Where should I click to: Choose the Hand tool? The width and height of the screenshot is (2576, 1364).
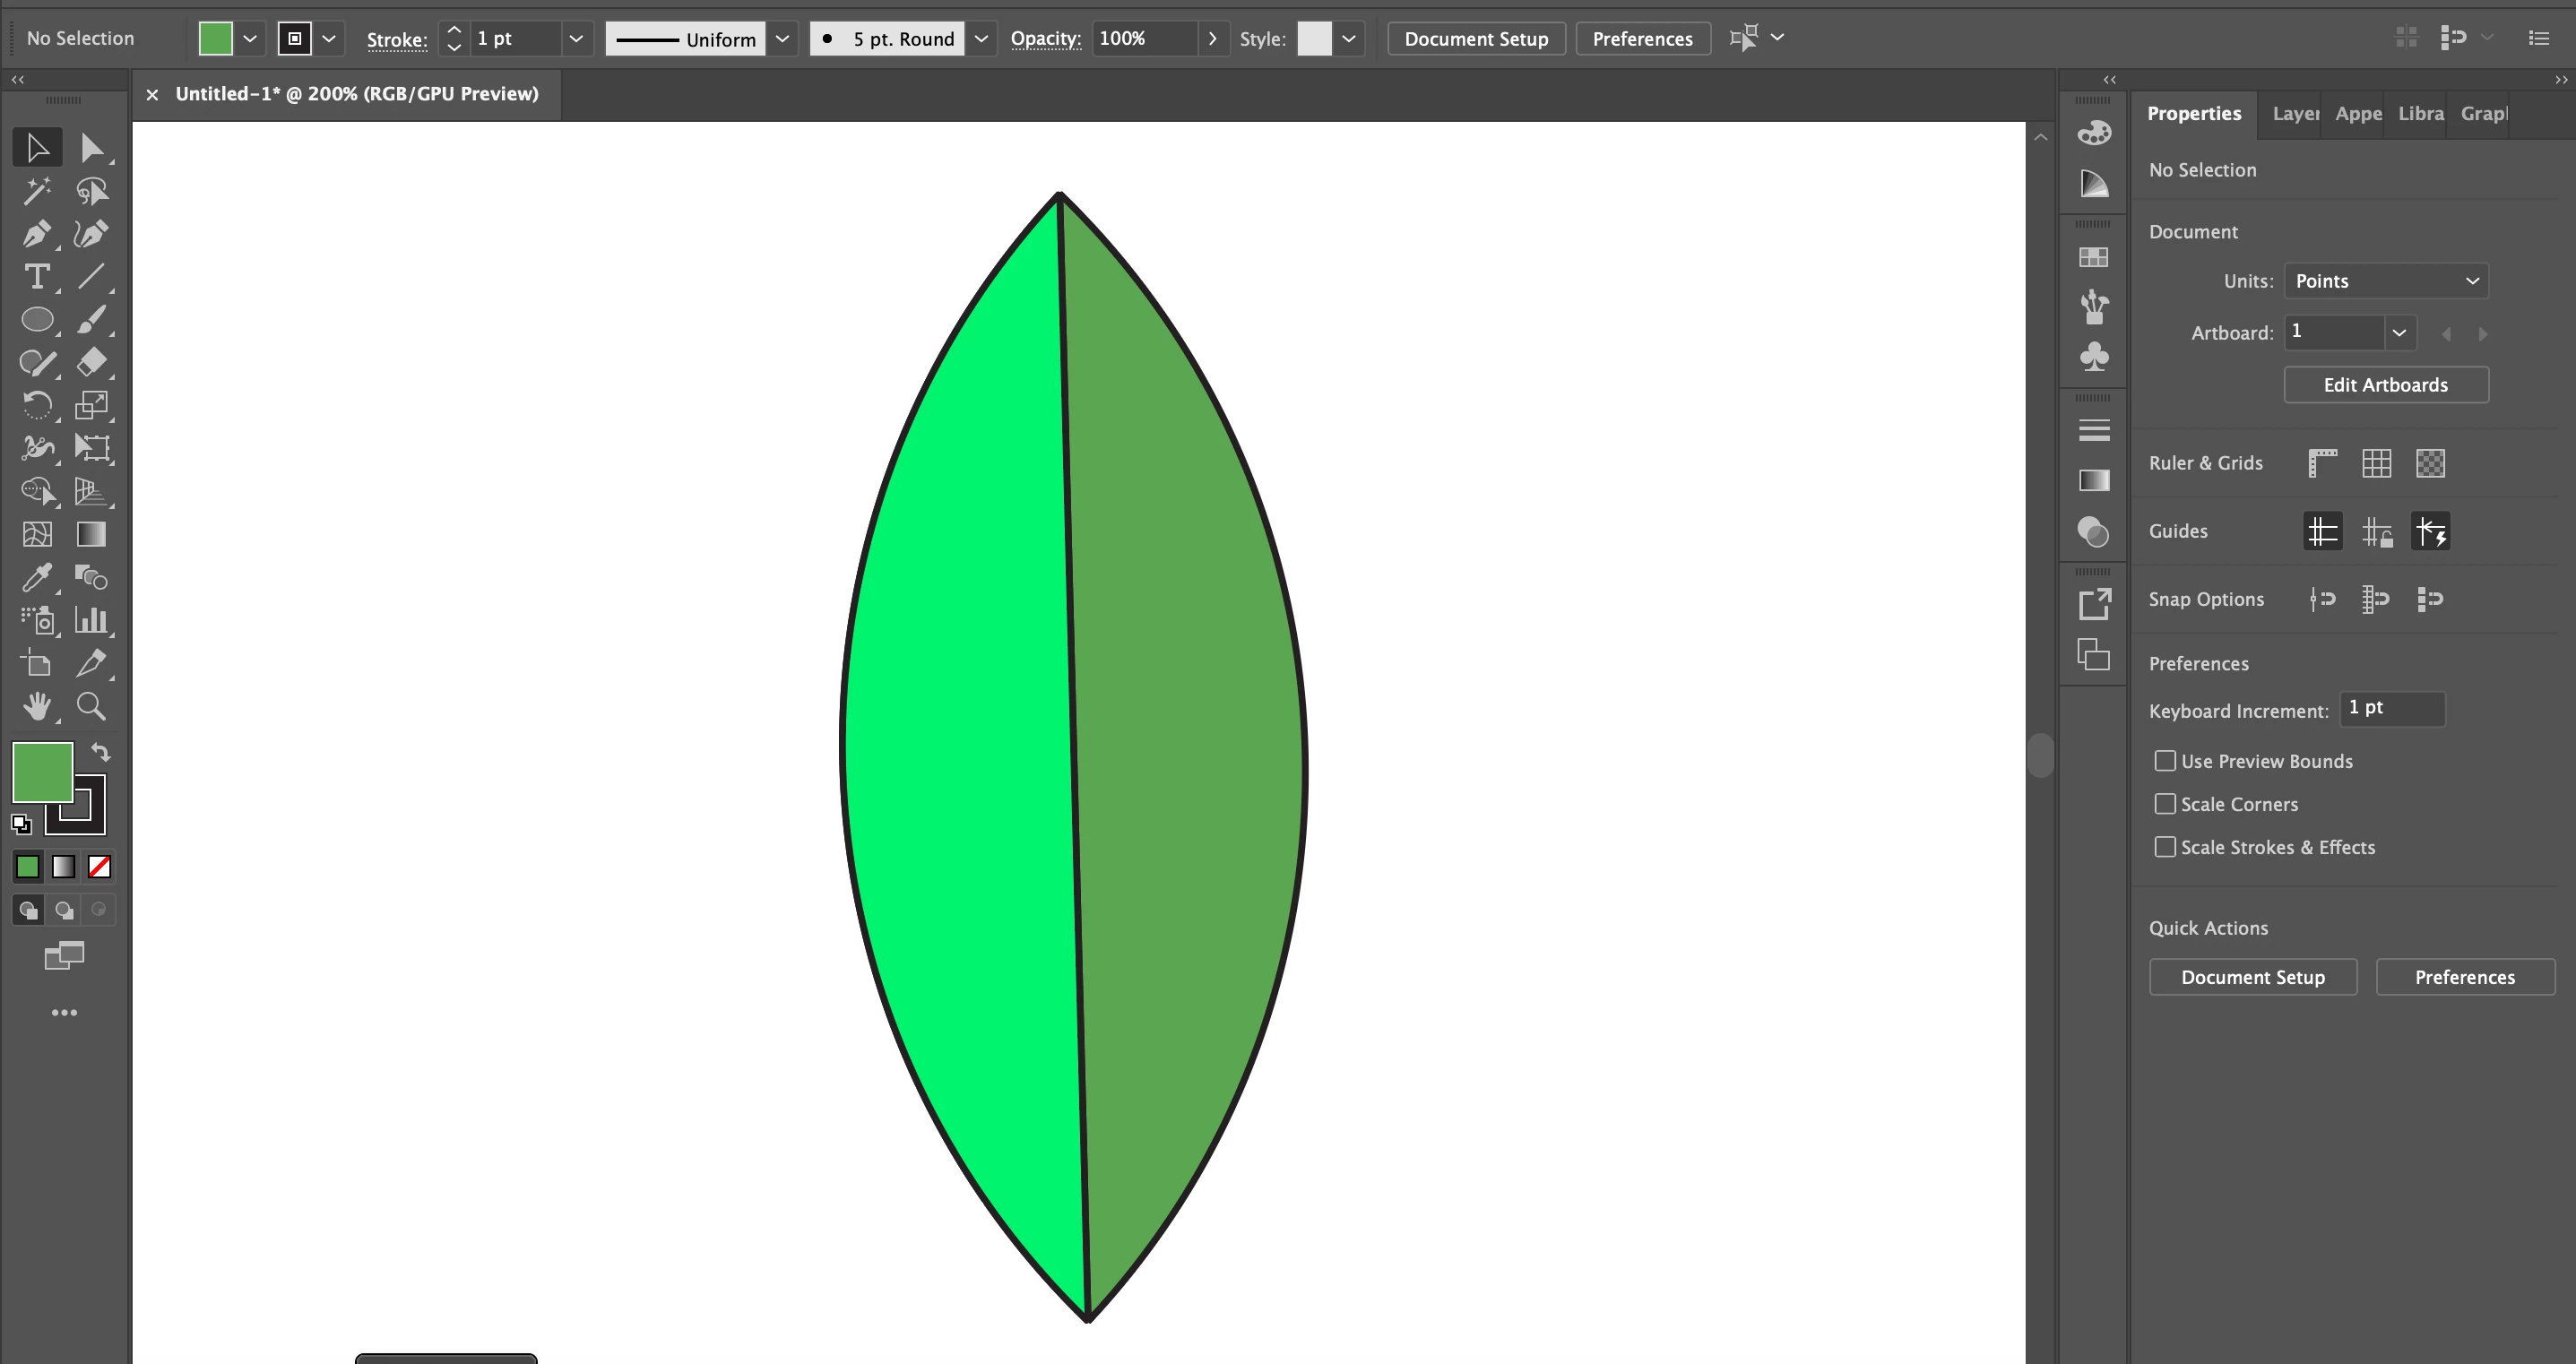click(36, 706)
